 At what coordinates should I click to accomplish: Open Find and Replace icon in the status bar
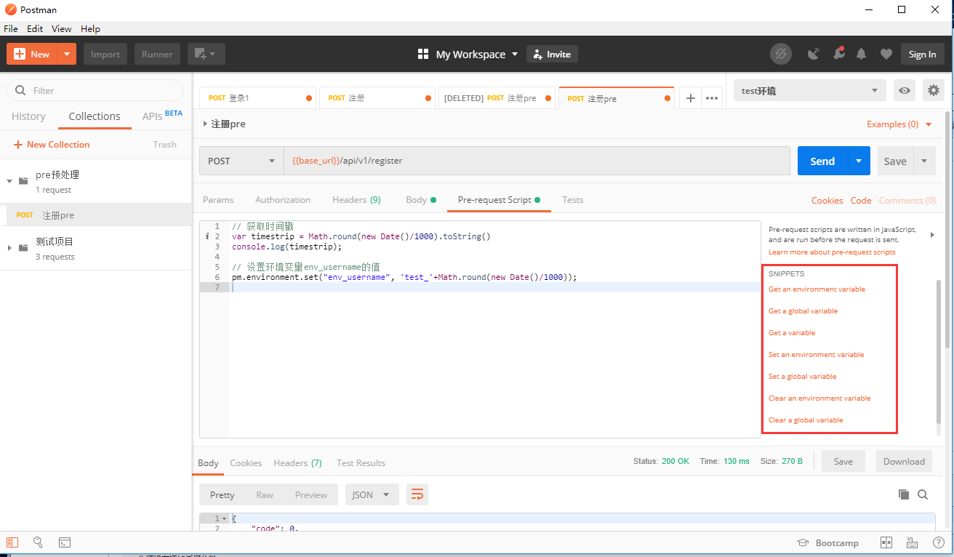click(38, 542)
